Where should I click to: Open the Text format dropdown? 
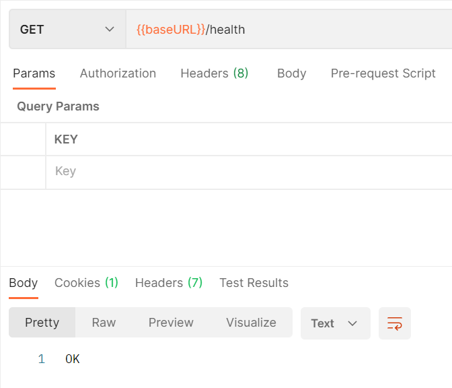click(x=335, y=323)
